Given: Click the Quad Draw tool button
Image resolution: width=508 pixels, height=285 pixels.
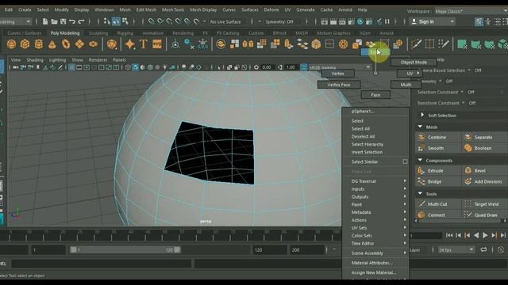Looking at the screenshot, I should click(x=485, y=215).
